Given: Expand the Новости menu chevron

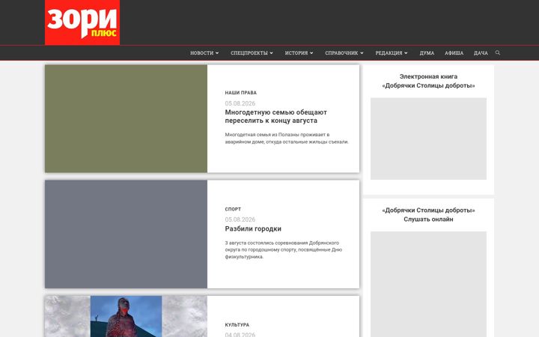Looking at the screenshot, I should 217,53.
